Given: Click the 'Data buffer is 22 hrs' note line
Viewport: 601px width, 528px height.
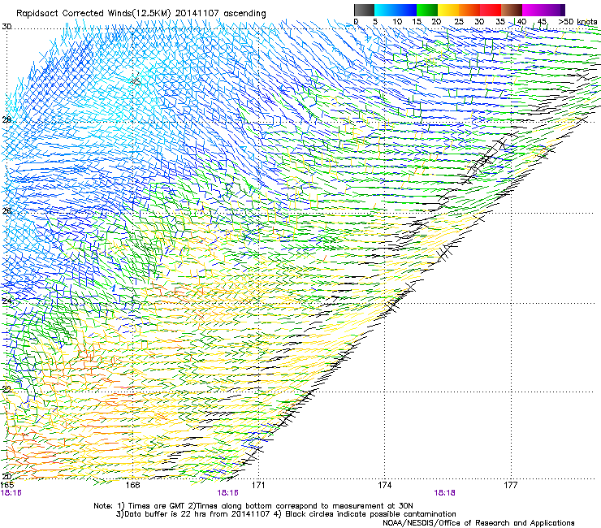Looking at the screenshot, I should pos(286,514).
